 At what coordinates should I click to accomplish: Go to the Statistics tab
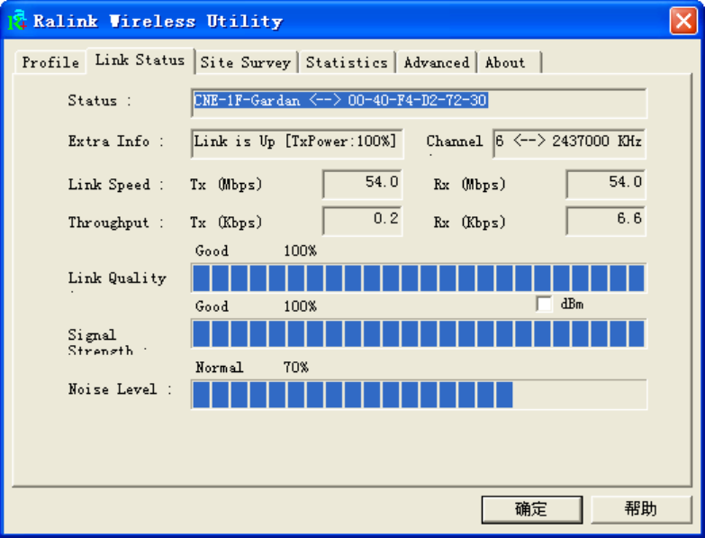pyautogui.click(x=347, y=62)
